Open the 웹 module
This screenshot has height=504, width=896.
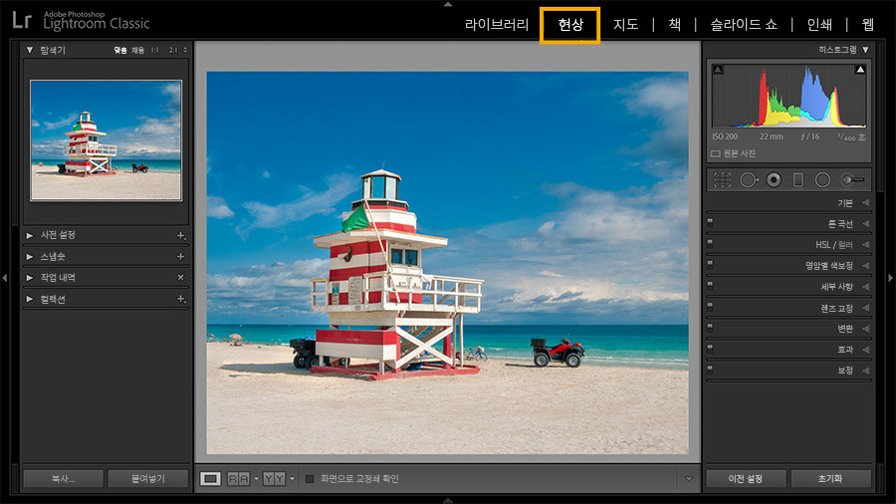[868, 24]
